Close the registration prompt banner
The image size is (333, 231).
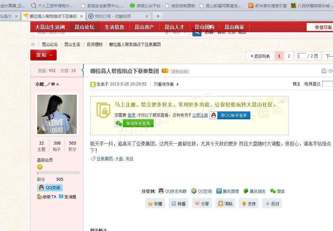tap(283, 102)
